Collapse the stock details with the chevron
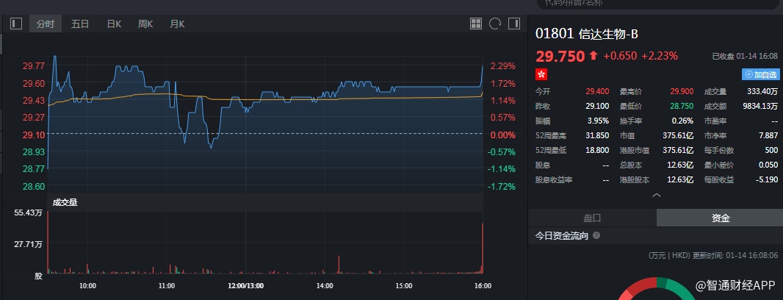Image resolution: width=783 pixels, height=300 pixels. point(656,196)
